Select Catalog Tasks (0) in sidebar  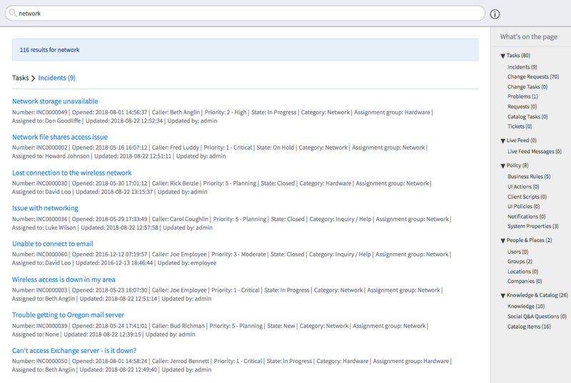click(527, 117)
